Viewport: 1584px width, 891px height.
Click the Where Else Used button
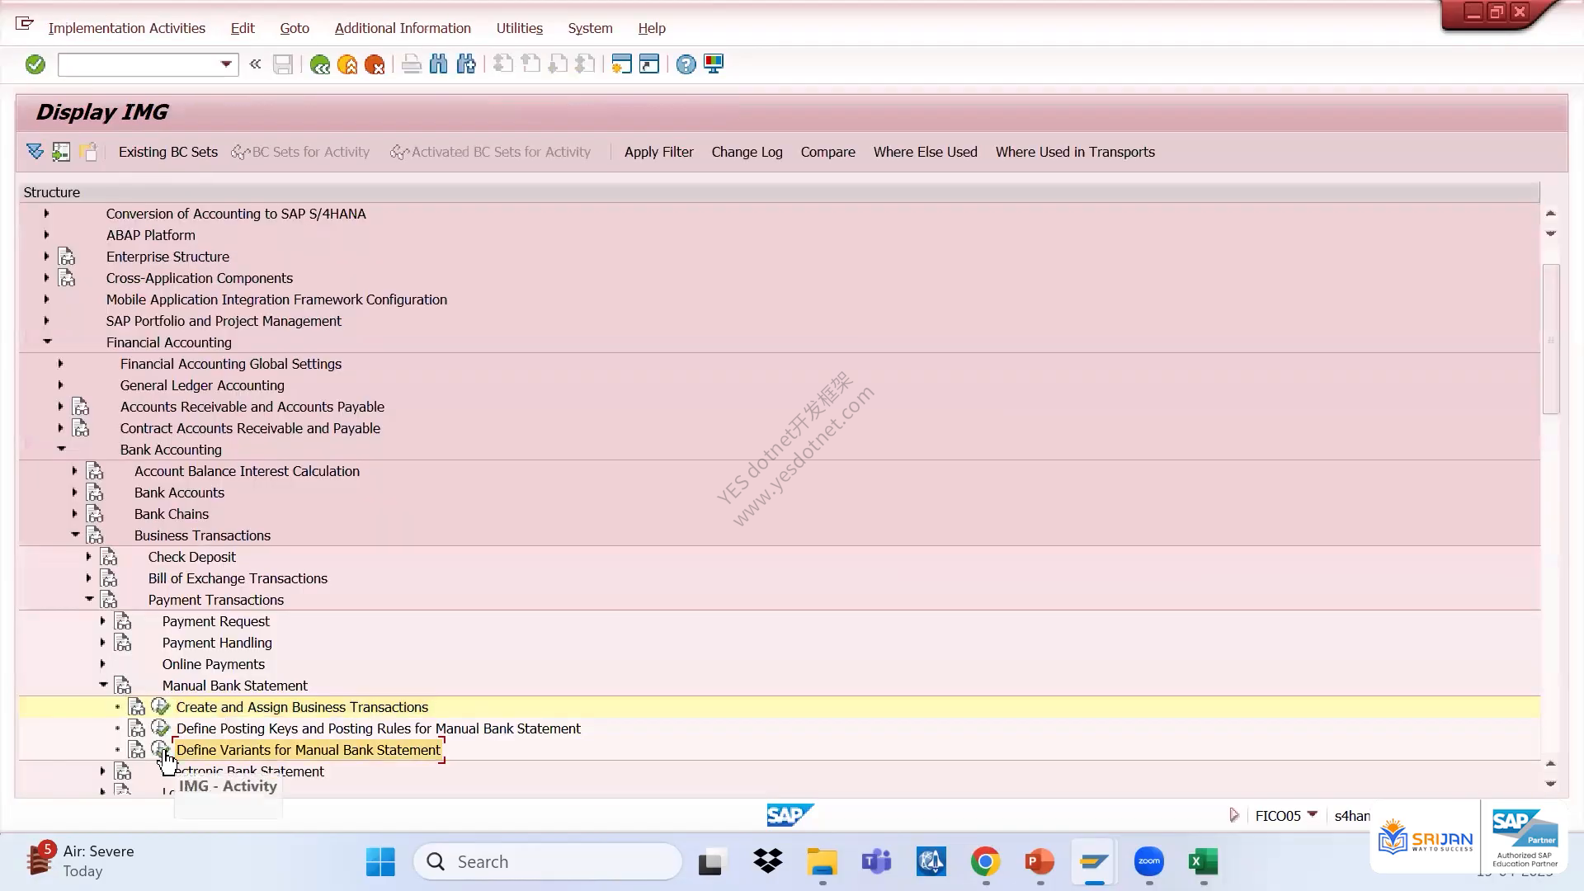pos(925,152)
